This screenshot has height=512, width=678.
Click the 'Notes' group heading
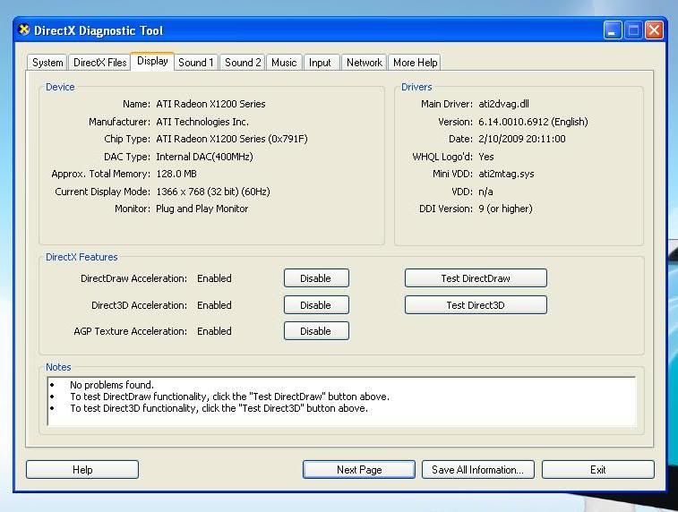tap(58, 367)
